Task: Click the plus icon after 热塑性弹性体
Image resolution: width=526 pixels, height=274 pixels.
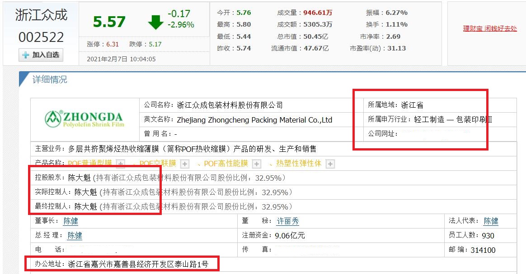Action: tap(330, 163)
